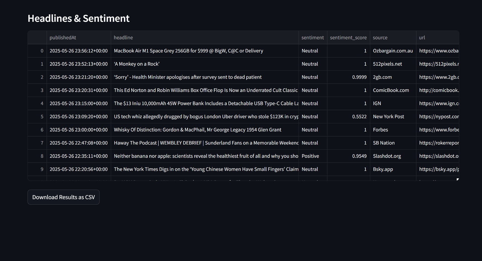Click the 22:35:11 publishedAt timestamp cell
482x261 pixels.
coord(79,156)
